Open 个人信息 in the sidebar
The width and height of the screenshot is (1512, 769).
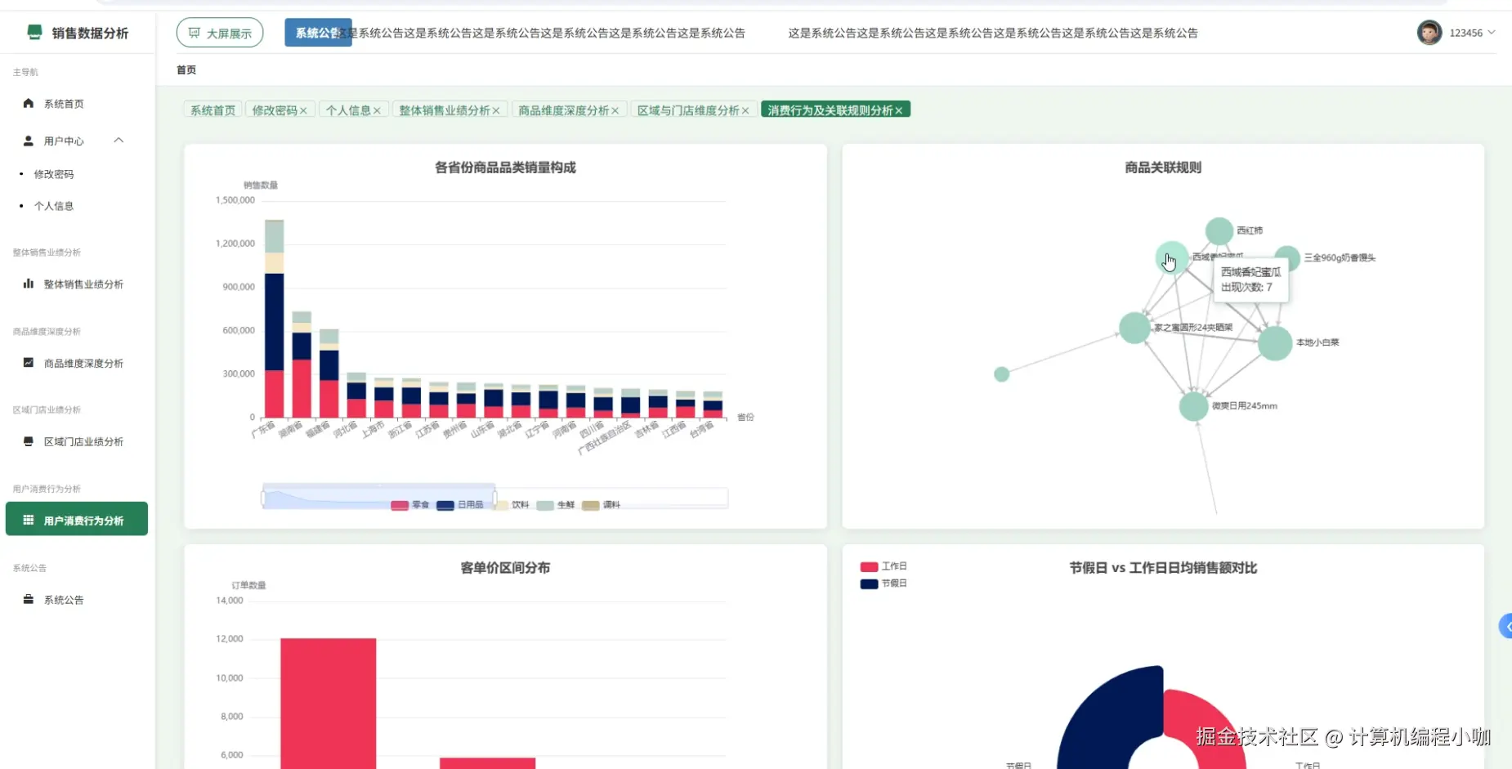tap(54, 206)
